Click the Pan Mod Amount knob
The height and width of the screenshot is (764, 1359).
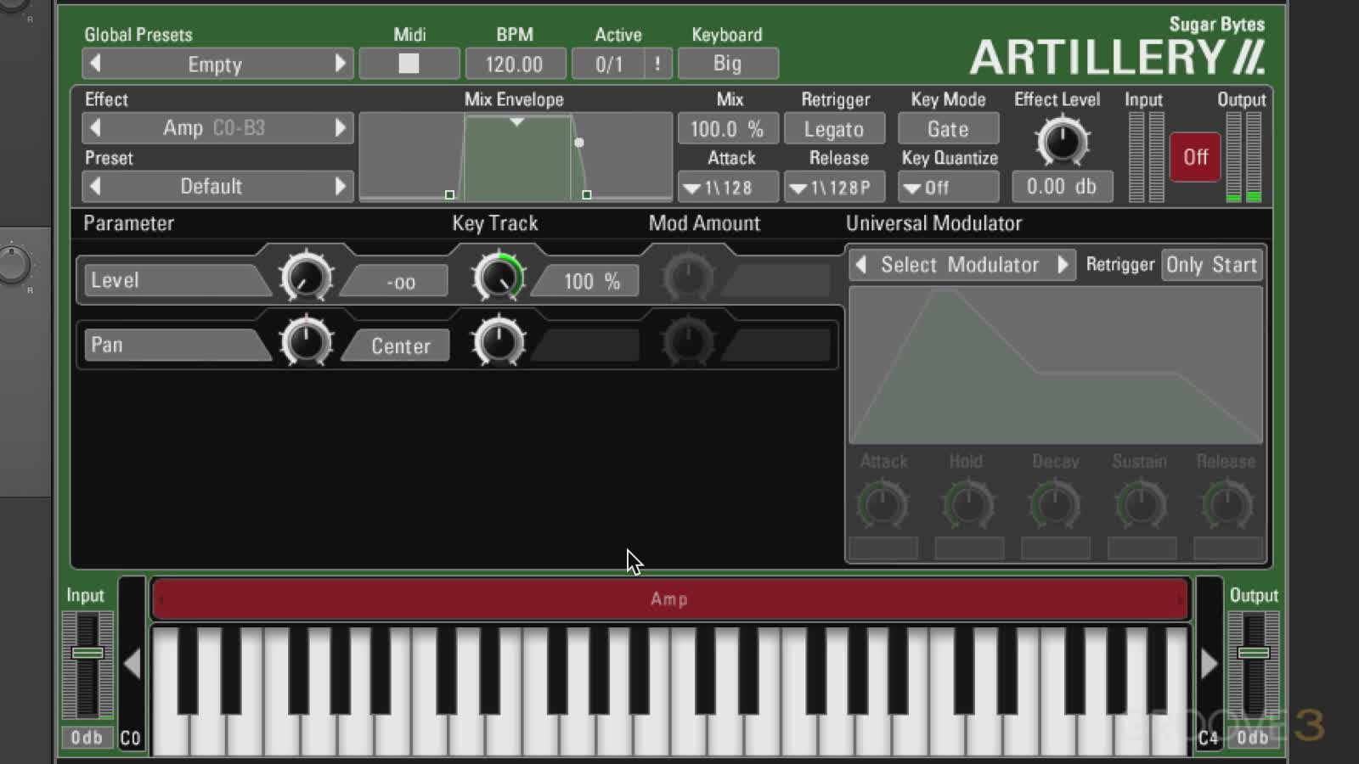click(688, 341)
